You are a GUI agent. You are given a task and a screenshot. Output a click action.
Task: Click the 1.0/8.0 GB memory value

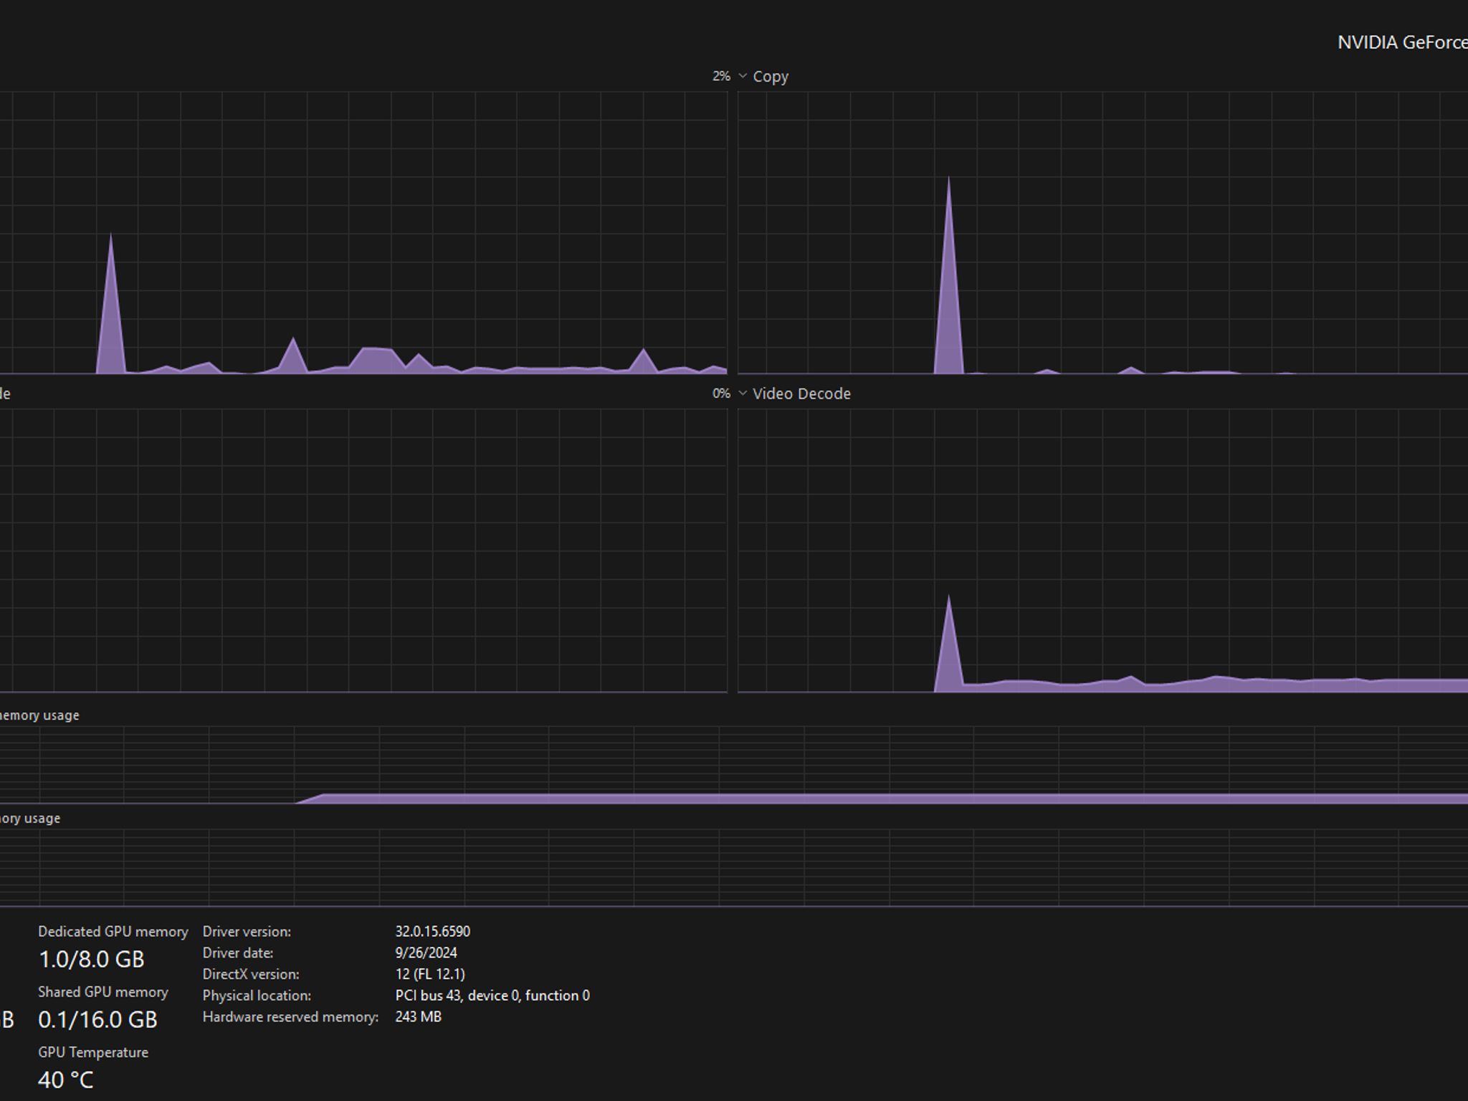click(x=92, y=959)
